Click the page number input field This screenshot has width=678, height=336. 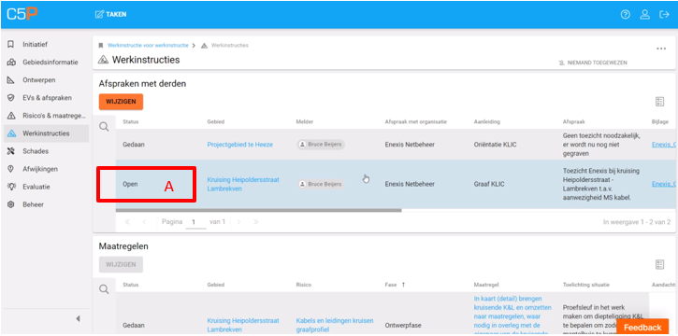click(195, 222)
